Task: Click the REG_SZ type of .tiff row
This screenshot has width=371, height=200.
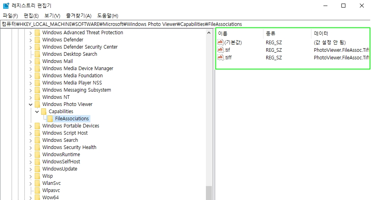Action: click(x=274, y=57)
